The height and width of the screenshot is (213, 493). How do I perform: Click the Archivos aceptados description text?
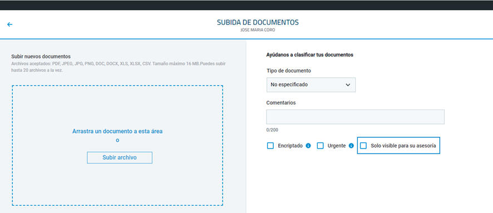[119, 67]
